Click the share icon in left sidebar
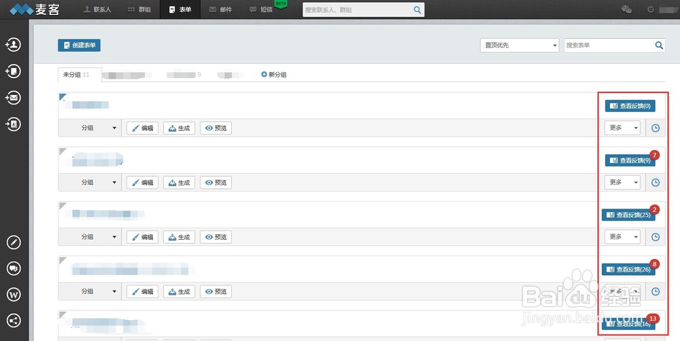The image size is (680, 341). (x=14, y=321)
